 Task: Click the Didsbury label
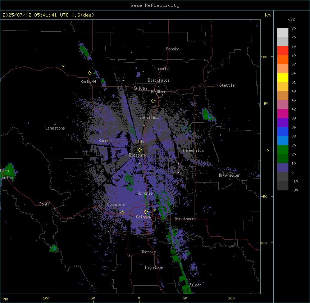click(x=138, y=155)
